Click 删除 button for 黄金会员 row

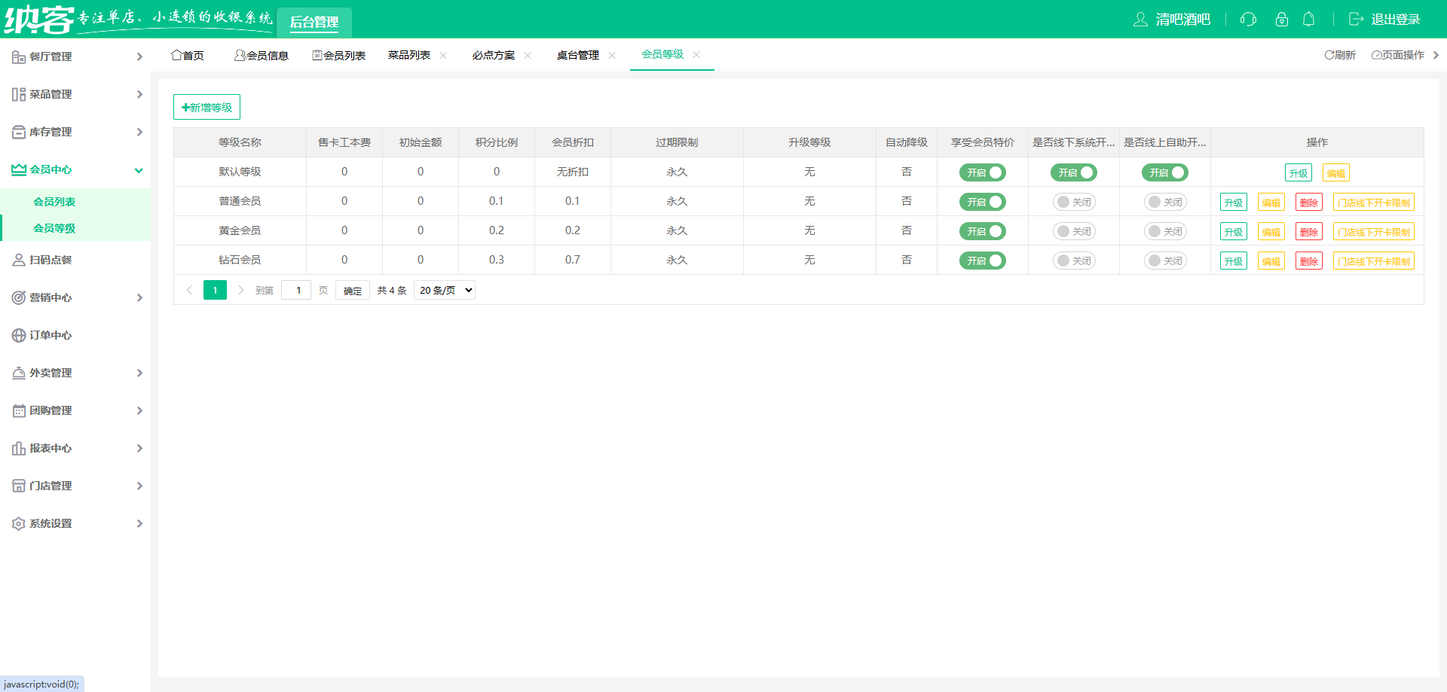pyautogui.click(x=1308, y=232)
